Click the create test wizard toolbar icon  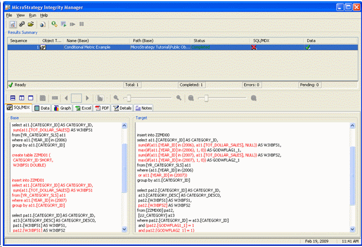tap(13, 24)
